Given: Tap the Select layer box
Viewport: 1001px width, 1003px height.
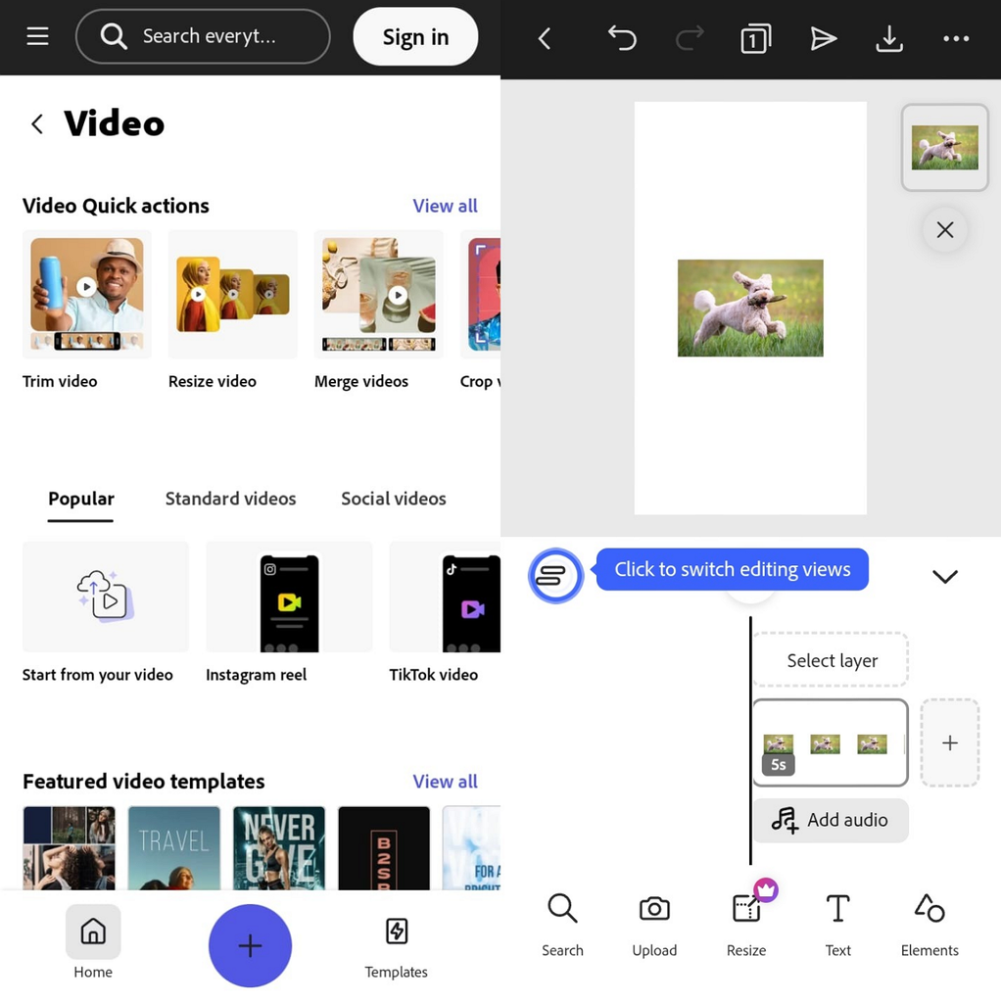Looking at the screenshot, I should 831,660.
